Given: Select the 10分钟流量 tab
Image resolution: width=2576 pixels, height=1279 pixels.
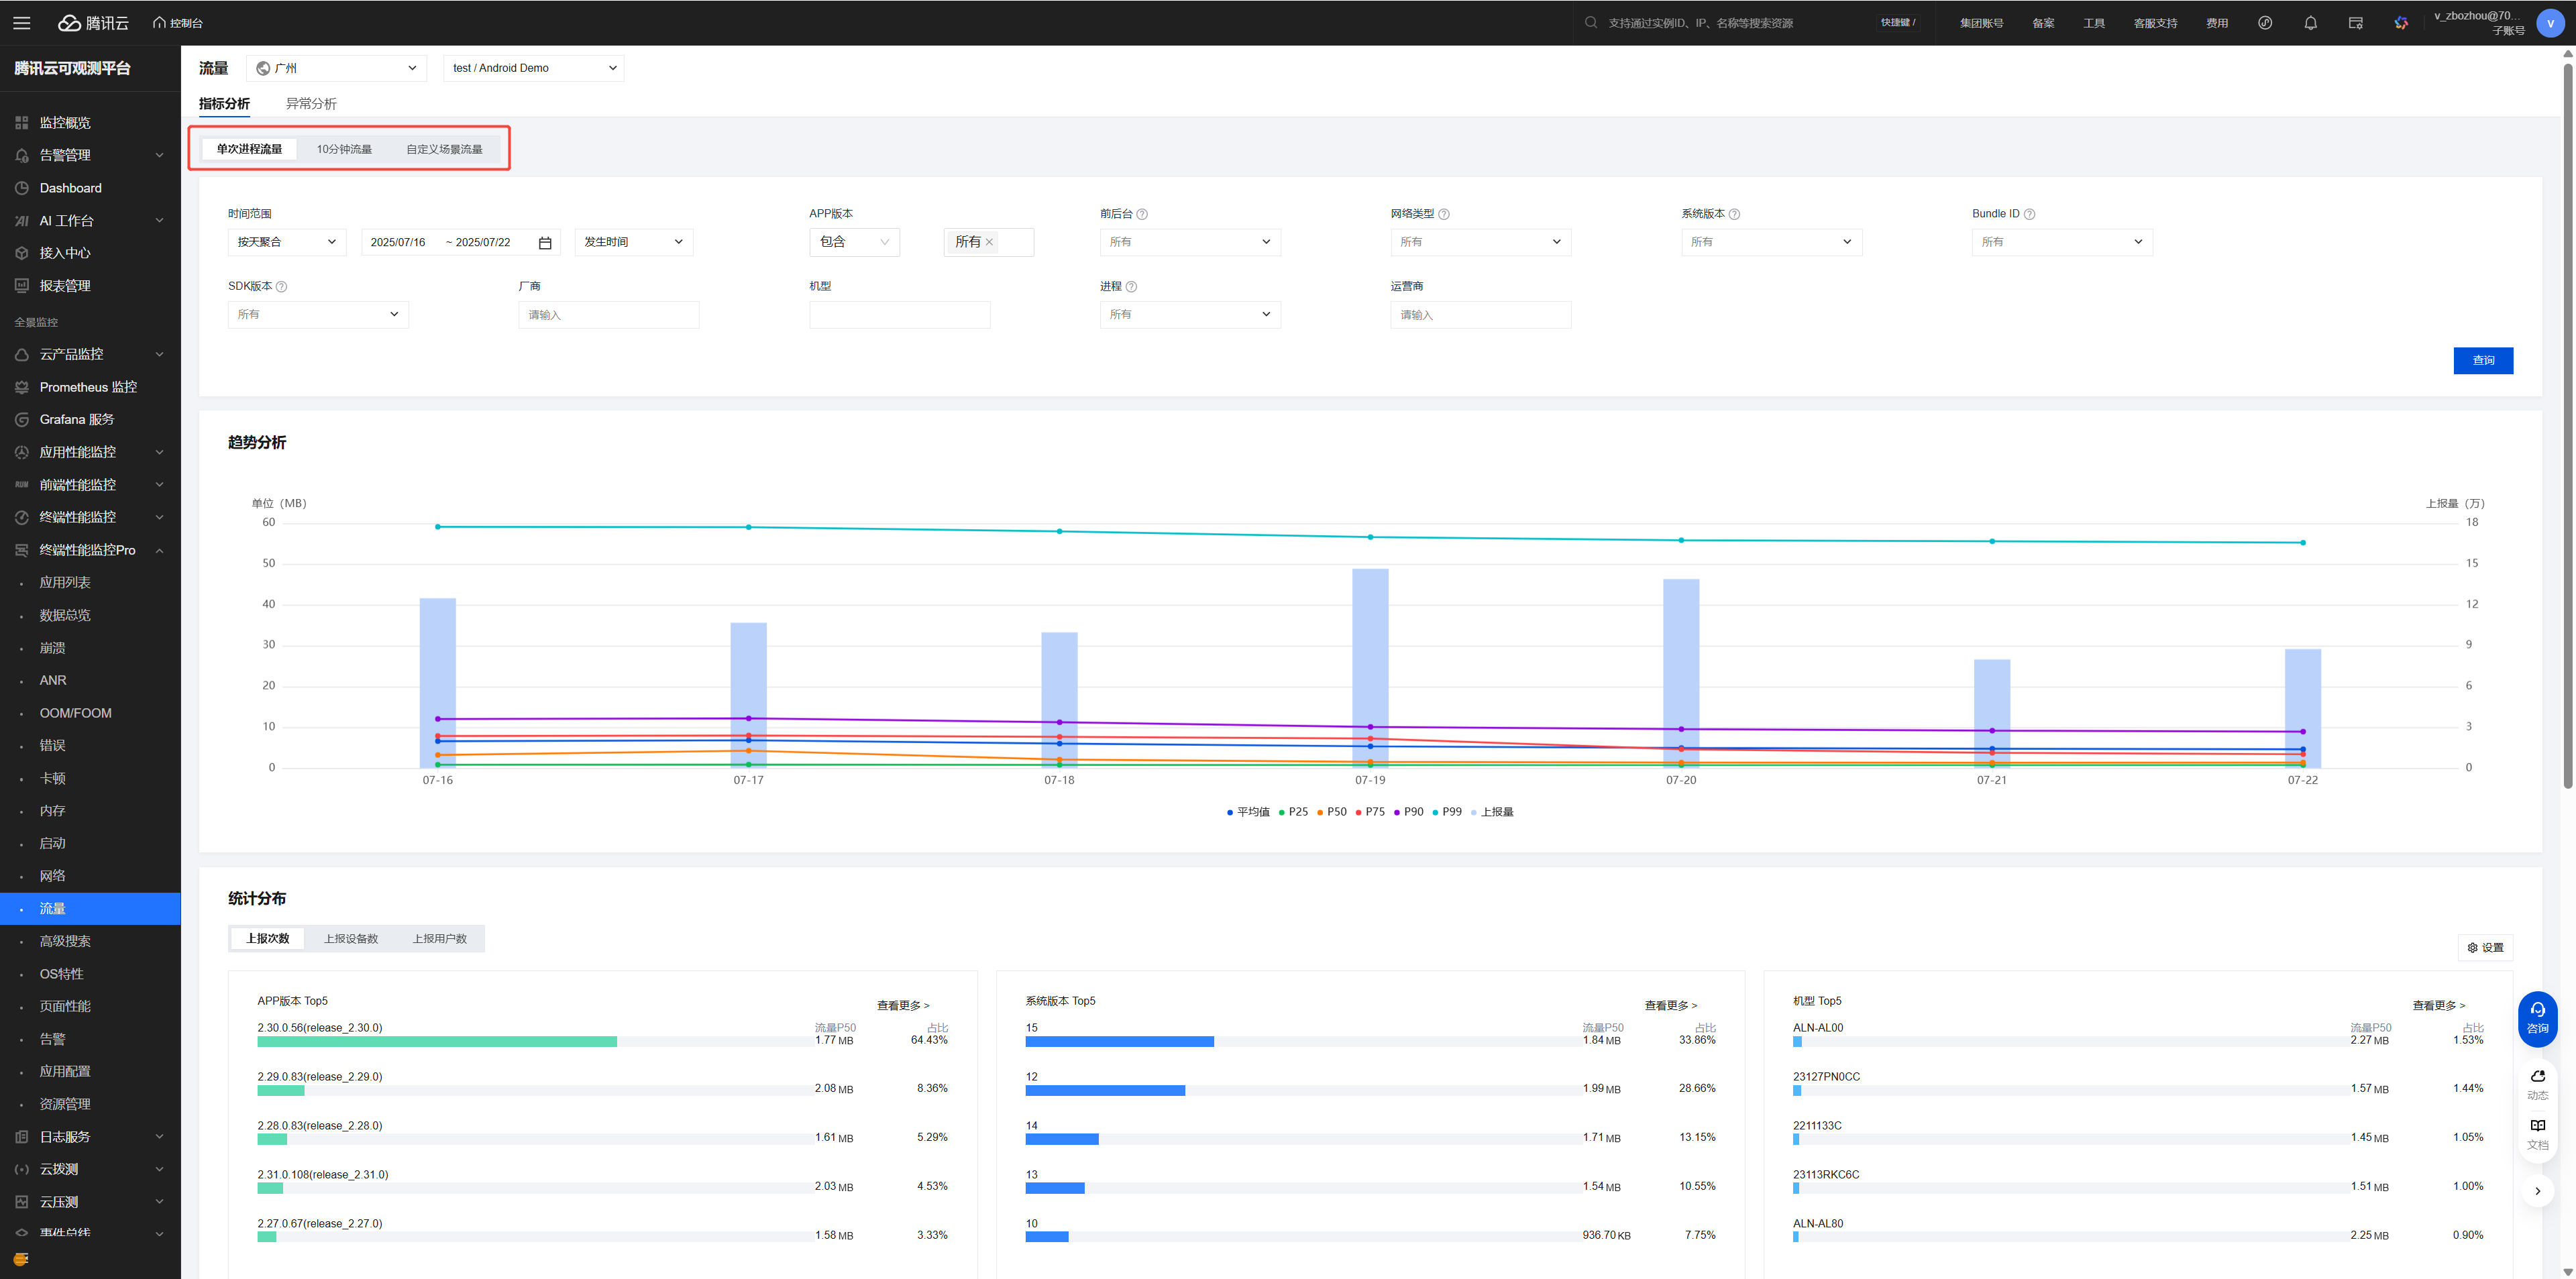Looking at the screenshot, I should (x=344, y=149).
